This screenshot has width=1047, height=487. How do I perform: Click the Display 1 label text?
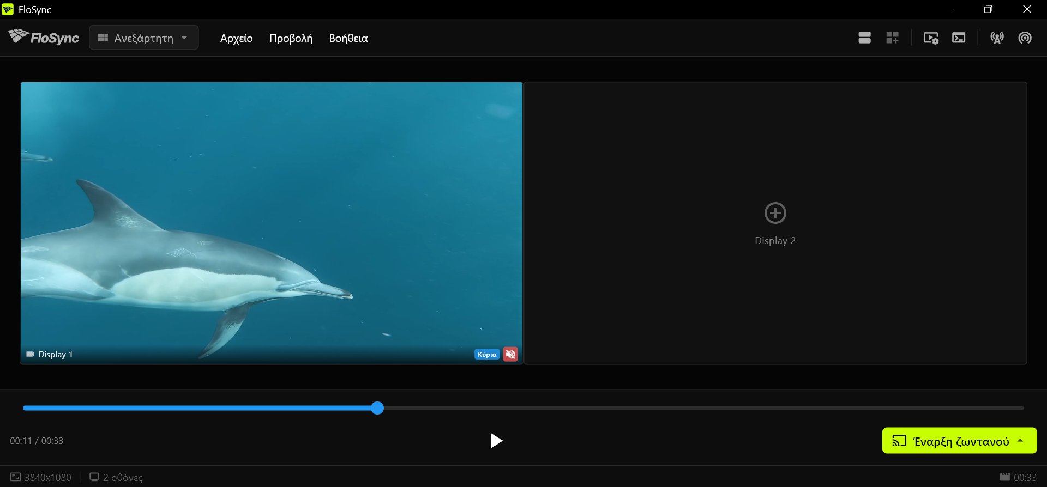tap(56, 354)
